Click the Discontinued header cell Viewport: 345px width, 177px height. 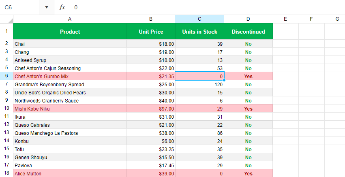pyautogui.click(x=248, y=32)
